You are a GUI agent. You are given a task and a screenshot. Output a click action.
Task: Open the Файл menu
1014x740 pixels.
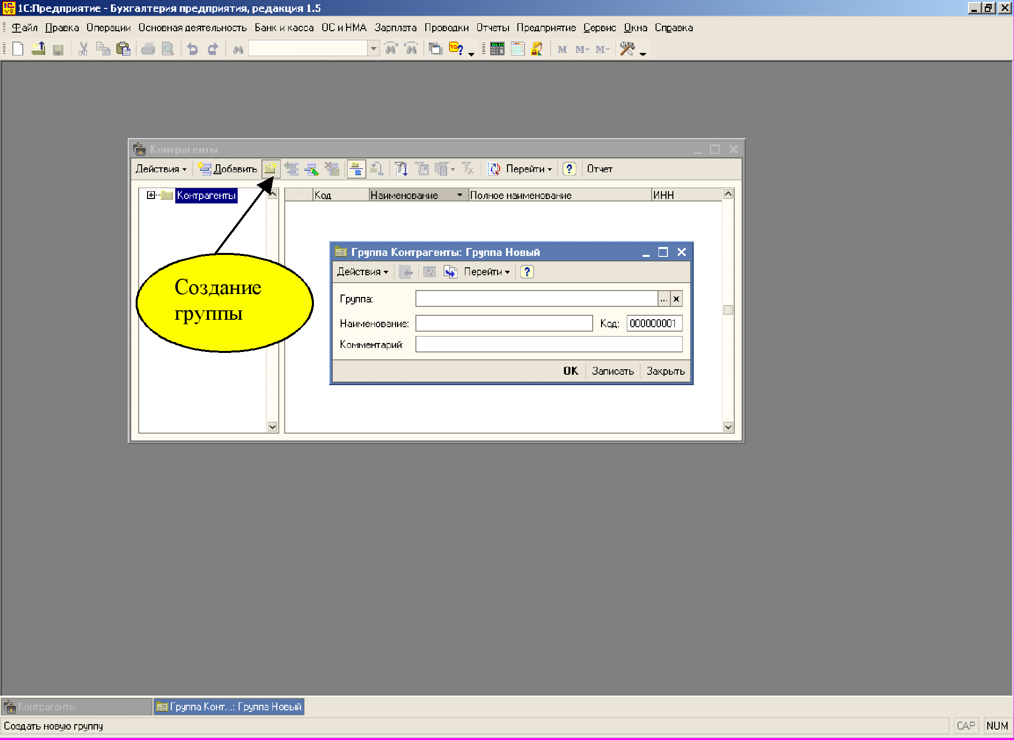25,28
